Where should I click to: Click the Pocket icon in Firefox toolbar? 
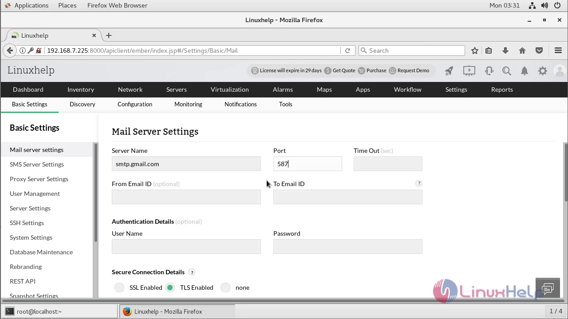point(539,51)
